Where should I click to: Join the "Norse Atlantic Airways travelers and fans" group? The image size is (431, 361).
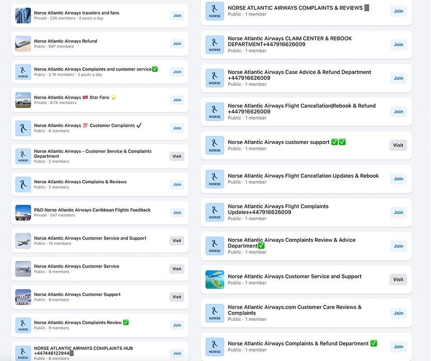(x=177, y=15)
